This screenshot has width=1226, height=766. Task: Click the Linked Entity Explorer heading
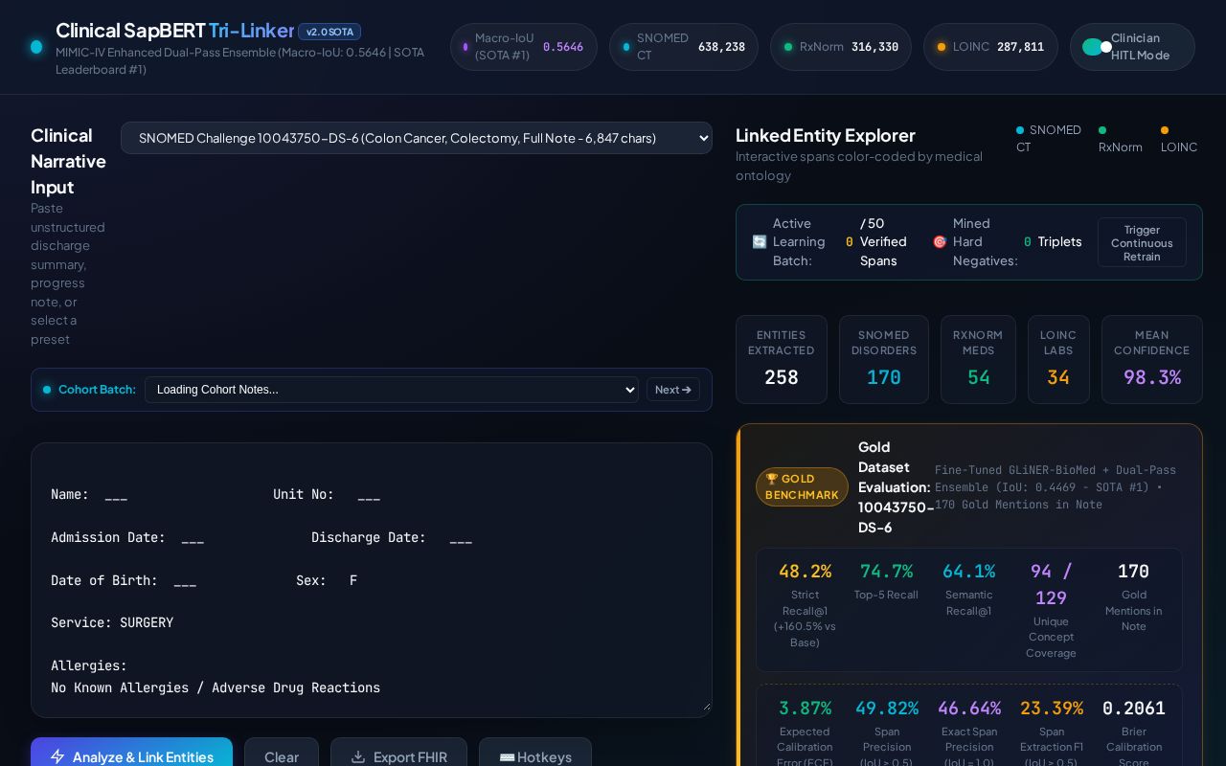click(826, 135)
